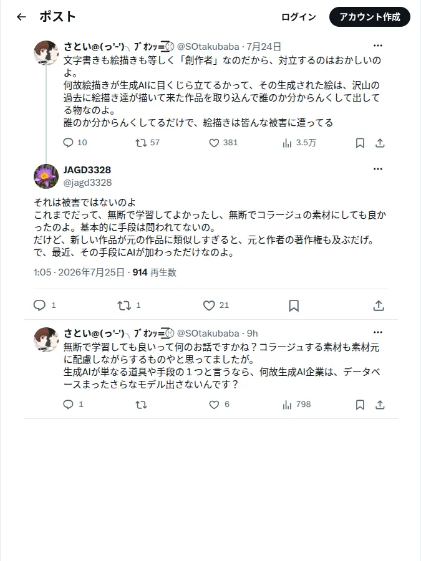View 798 analytics of the 9h reply
The image size is (421, 561).
[x=296, y=405]
